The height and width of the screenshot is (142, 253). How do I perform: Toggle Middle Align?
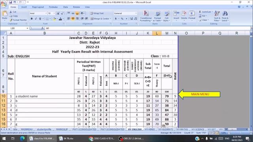(x=73, y=13)
